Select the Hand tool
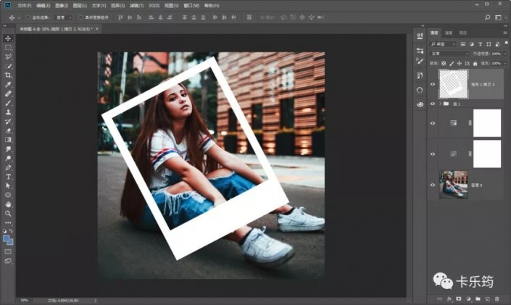This screenshot has height=305, width=511. (x=8, y=204)
